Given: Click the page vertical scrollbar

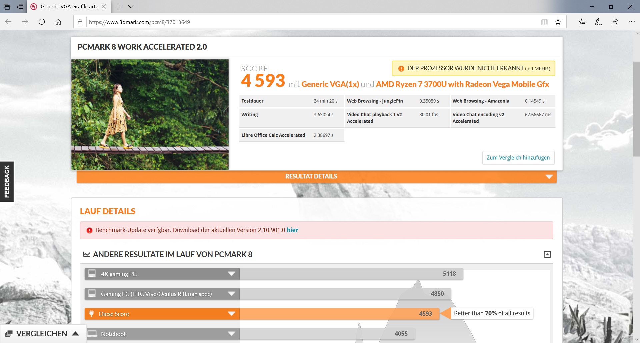Looking at the screenshot, I should click(x=636, y=109).
